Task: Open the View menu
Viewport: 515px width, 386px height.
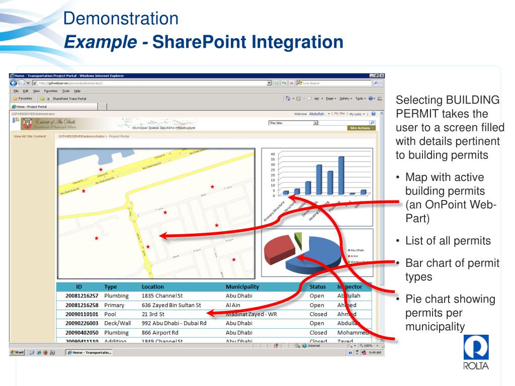Action: pyautogui.click(x=36, y=91)
